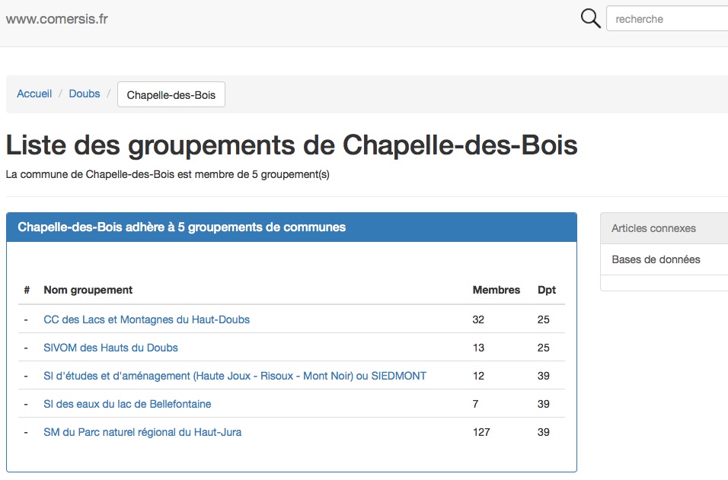
Task: Open SM du Parc naturel régional du Haut-Jura
Action: [x=142, y=432]
